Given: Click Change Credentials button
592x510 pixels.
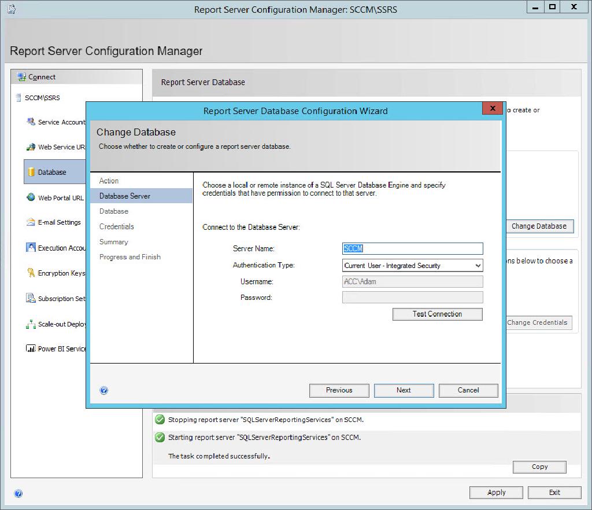Looking at the screenshot, I should click(x=539, y=322).
